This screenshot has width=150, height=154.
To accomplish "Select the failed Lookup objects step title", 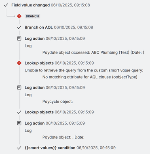I will [39, 63].
